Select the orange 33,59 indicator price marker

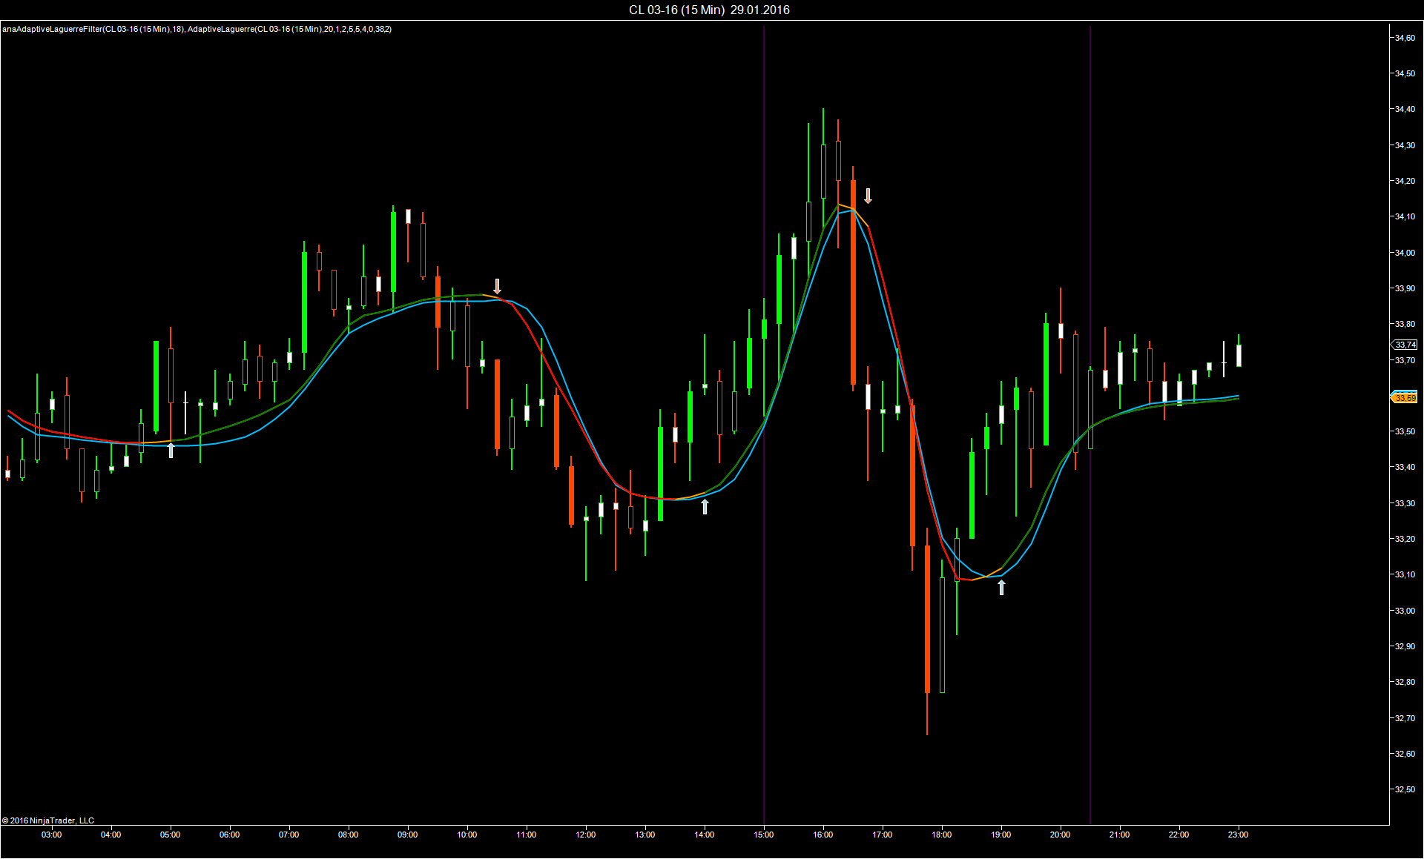1404,398
